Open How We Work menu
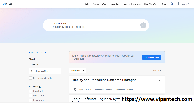Image resolution: width=194 pixels, height=103 pixels. tap(151, 4)
